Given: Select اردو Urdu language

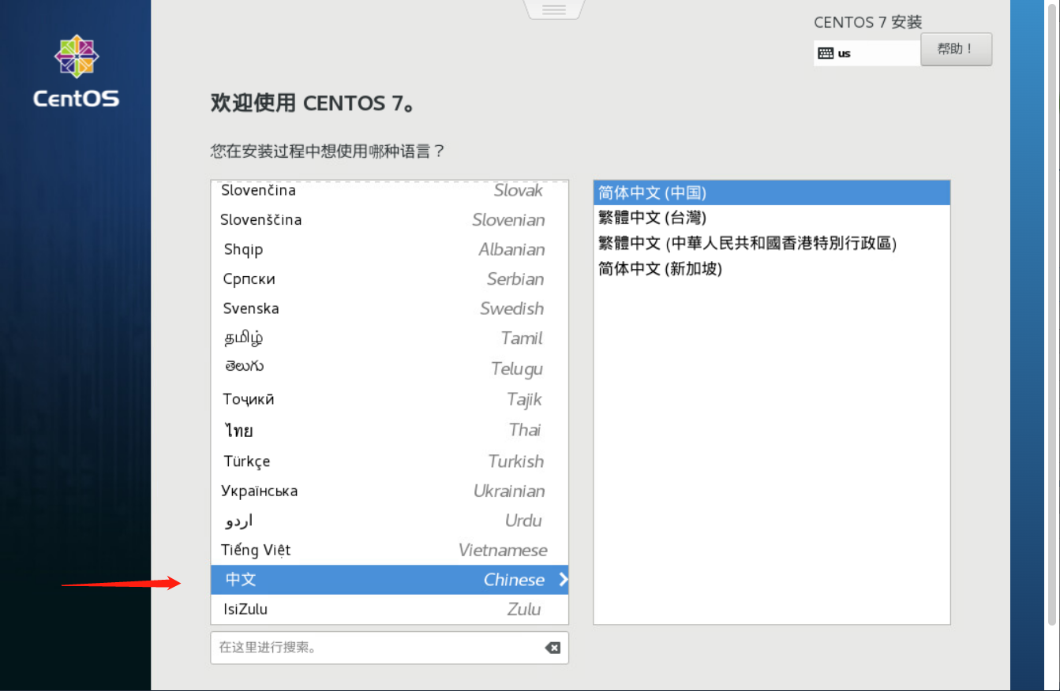Looking at the screenshot, I should [x=389, y=521].
